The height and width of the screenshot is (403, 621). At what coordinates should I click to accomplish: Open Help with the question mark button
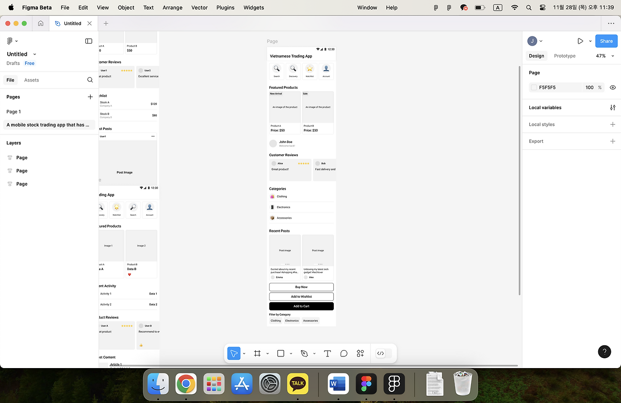click(x=605, y=352)
